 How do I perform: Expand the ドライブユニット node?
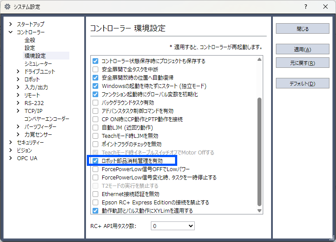click(18, 71)
